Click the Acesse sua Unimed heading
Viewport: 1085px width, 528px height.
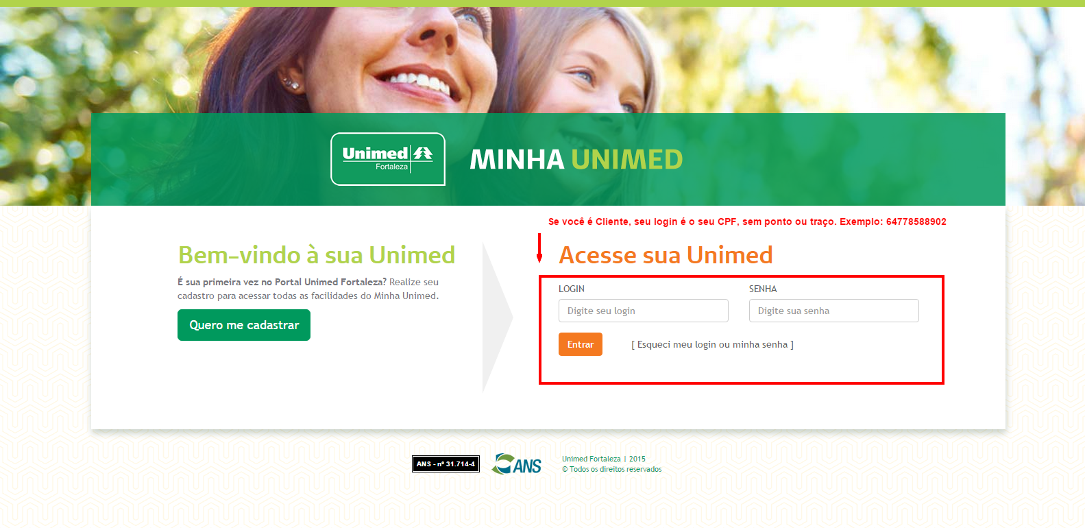[666, 255]
